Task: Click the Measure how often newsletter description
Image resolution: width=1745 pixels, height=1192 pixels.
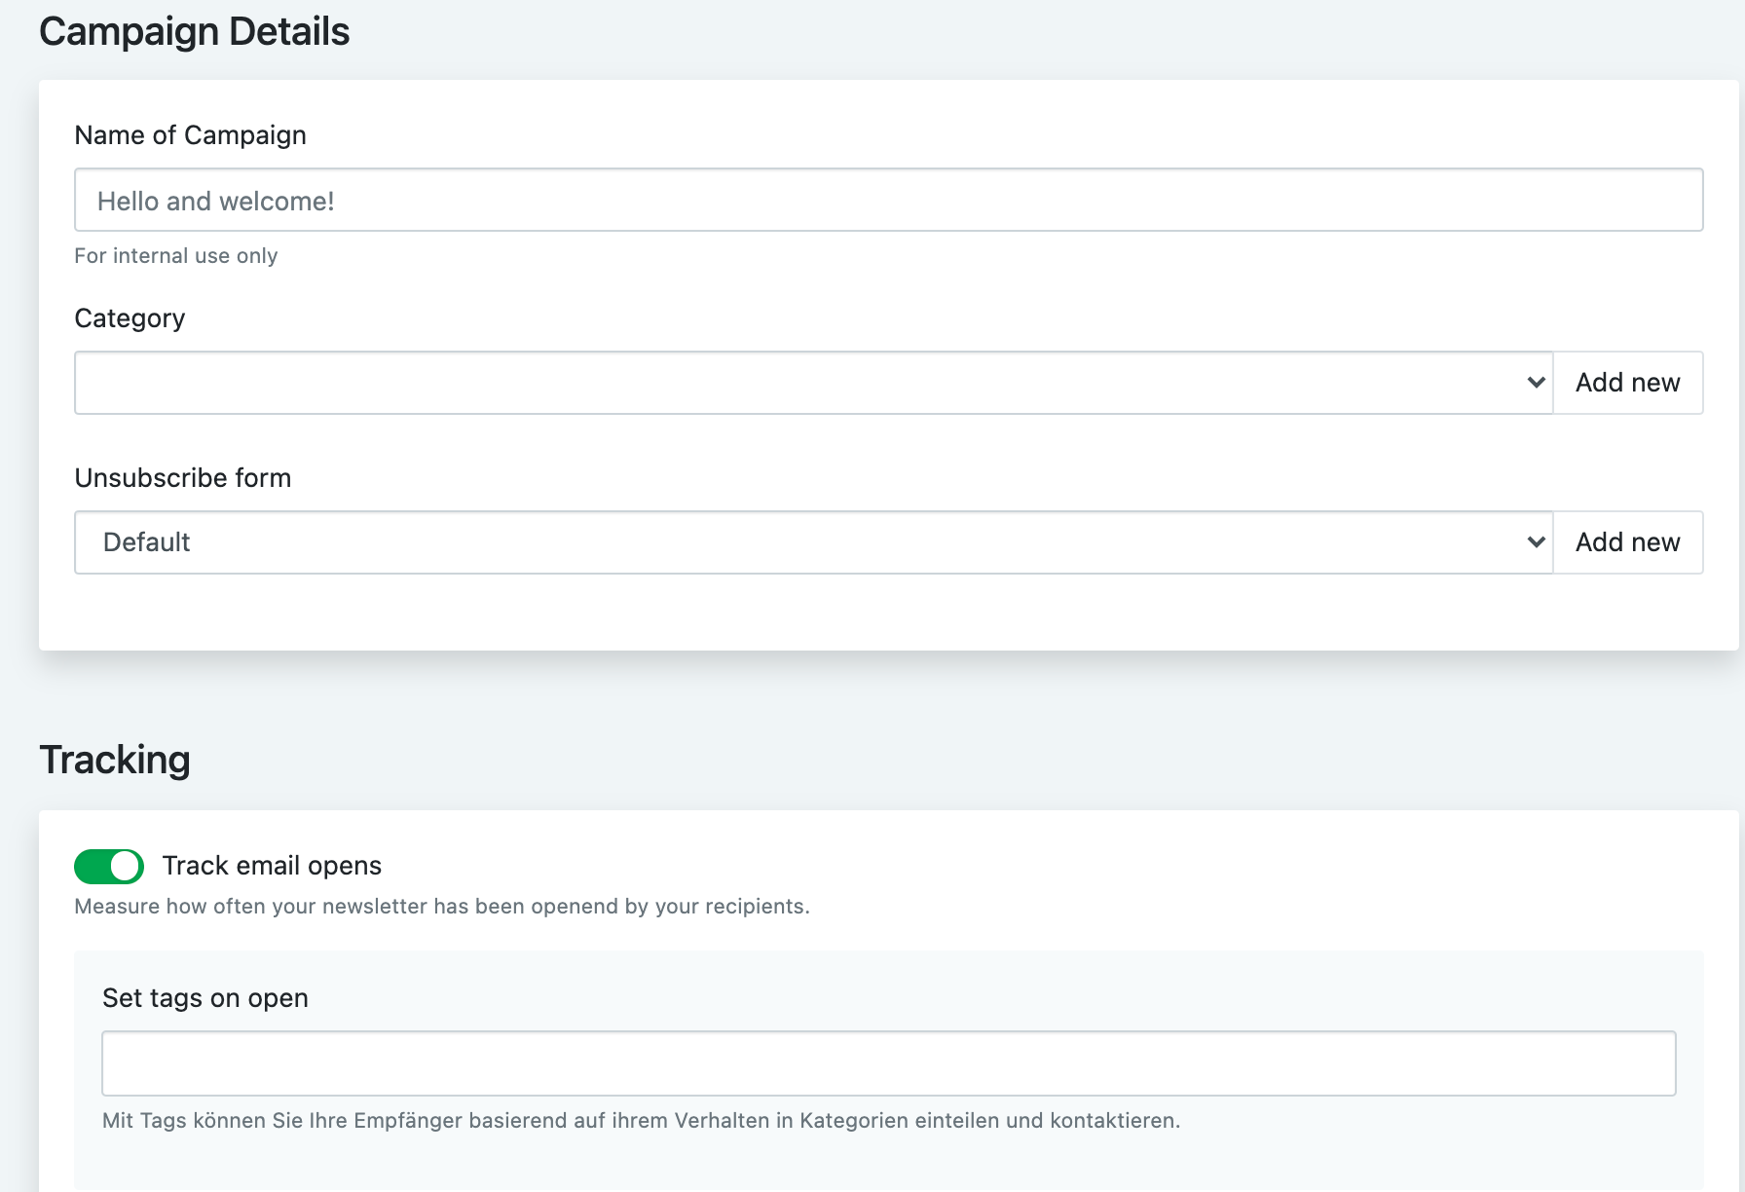Action: [x=442, y=907]
